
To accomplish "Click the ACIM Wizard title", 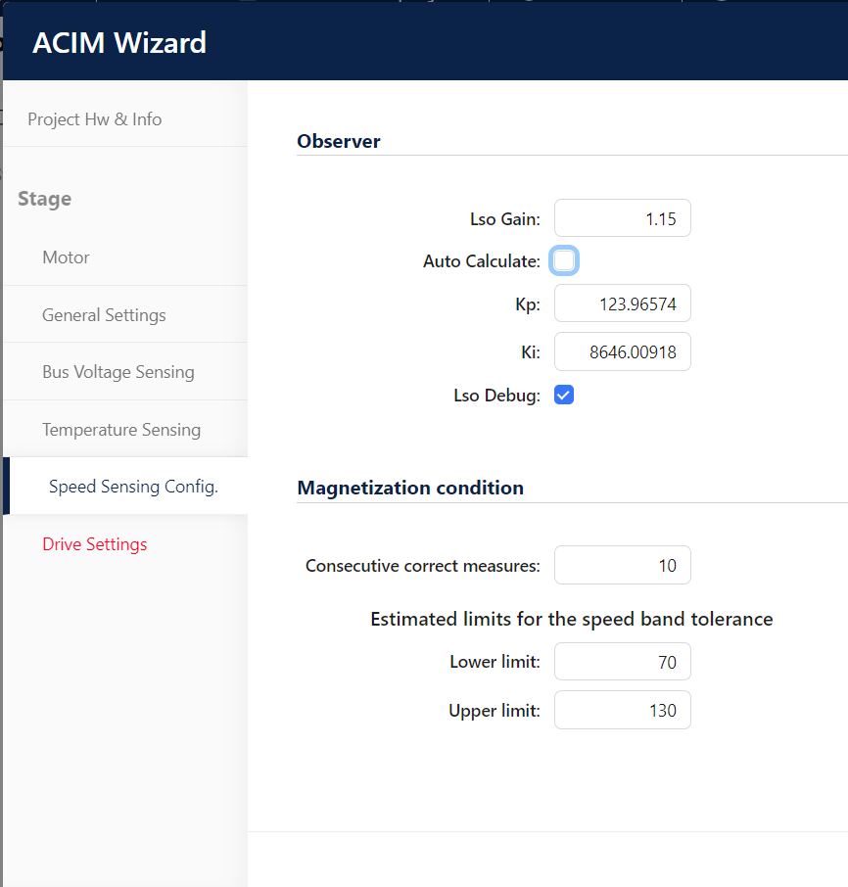I will pos(119,43).
